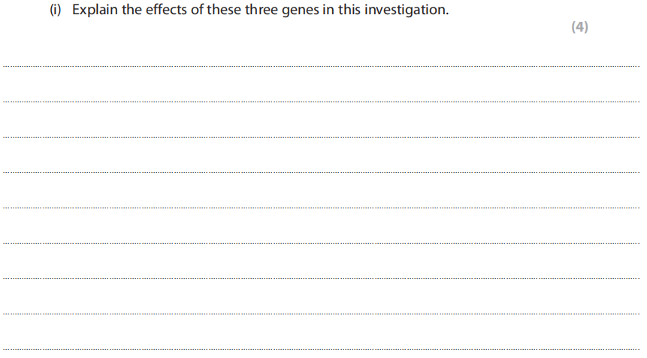Image resolution: width=647 pixels, height=358 pixels.
Task: Click the fifth dotted answer line
Action: coord(323,208)
